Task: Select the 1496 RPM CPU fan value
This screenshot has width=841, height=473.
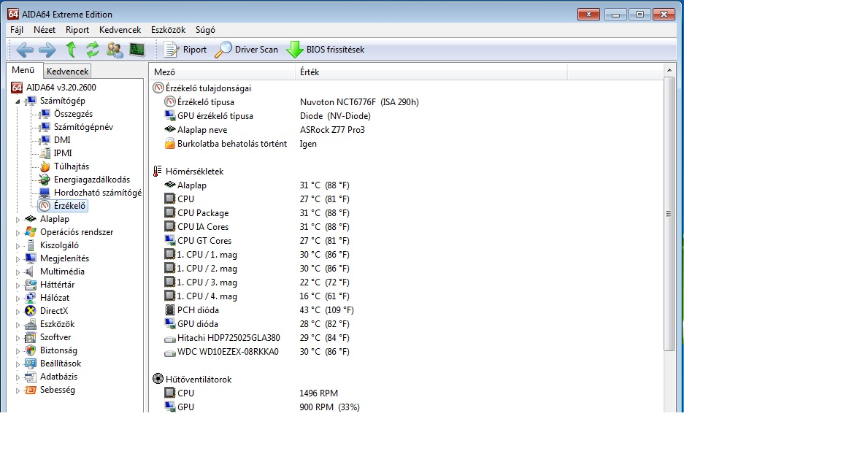Action: [x=318, y=393]
